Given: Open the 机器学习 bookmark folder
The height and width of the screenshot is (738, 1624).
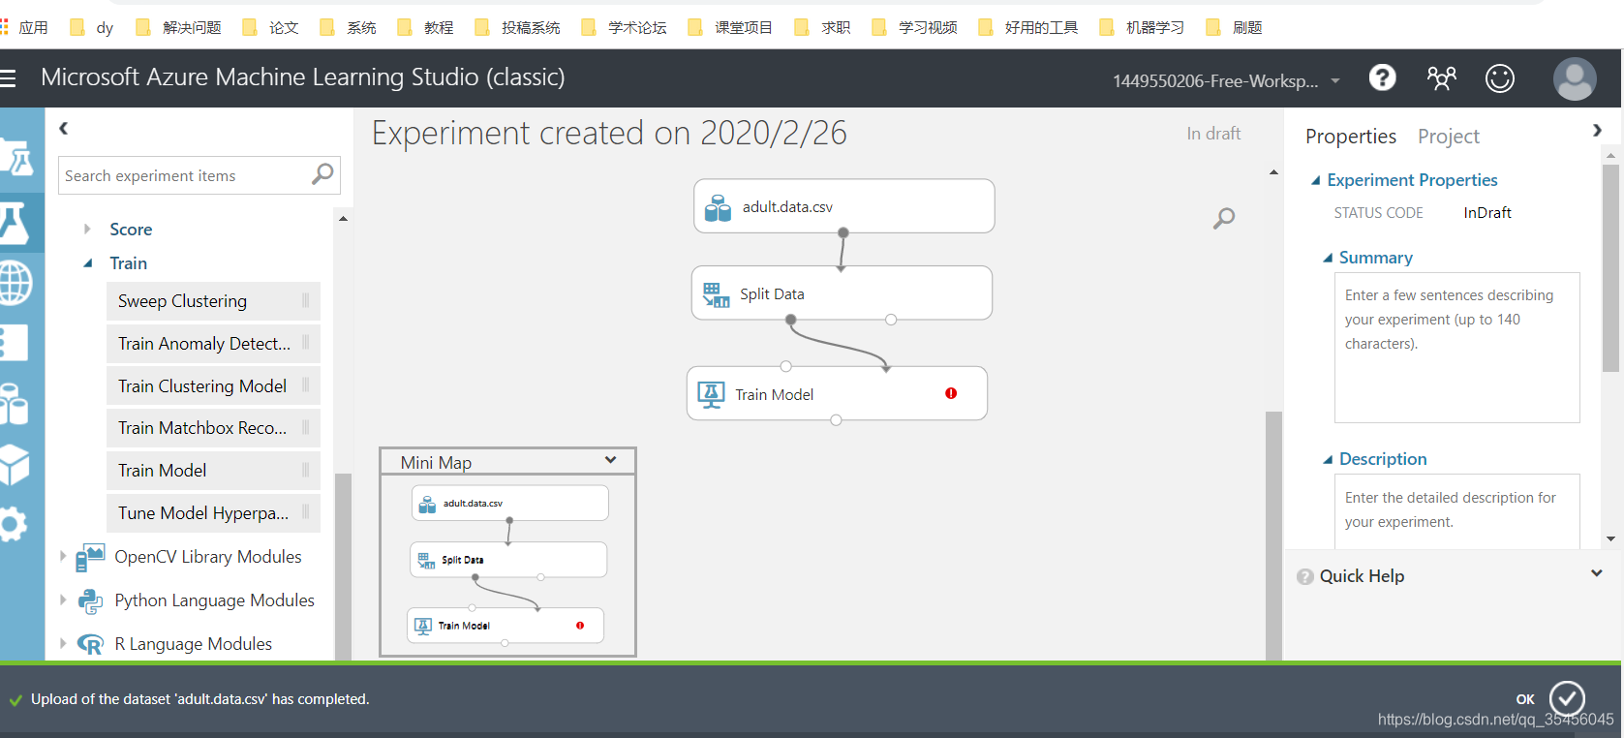Looking at the screenshot, I should click(x=1142, y=27).
